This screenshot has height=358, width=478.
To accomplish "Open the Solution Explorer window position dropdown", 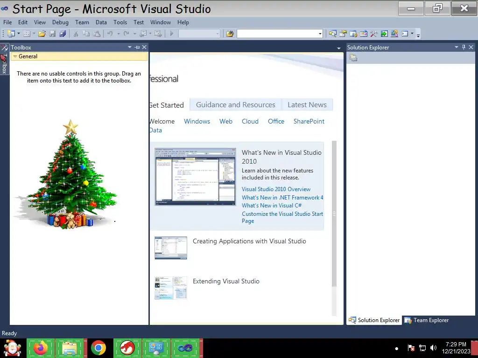I will 457,47.
